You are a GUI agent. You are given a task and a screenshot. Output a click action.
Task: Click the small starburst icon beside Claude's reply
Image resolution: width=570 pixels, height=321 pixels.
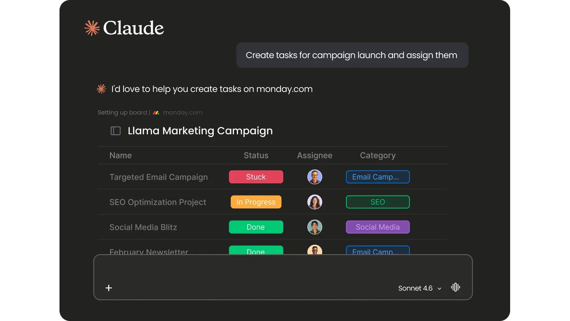(x=102, y=89)
